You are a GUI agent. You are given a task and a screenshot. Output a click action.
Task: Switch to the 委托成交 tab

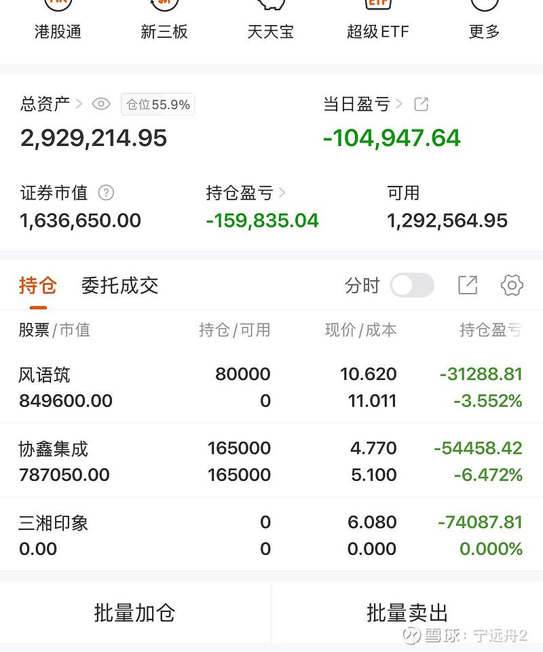[x=119, y=286]
